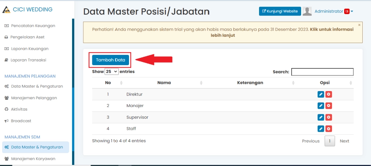Click the delete icon for Direktur

point(328,94)
